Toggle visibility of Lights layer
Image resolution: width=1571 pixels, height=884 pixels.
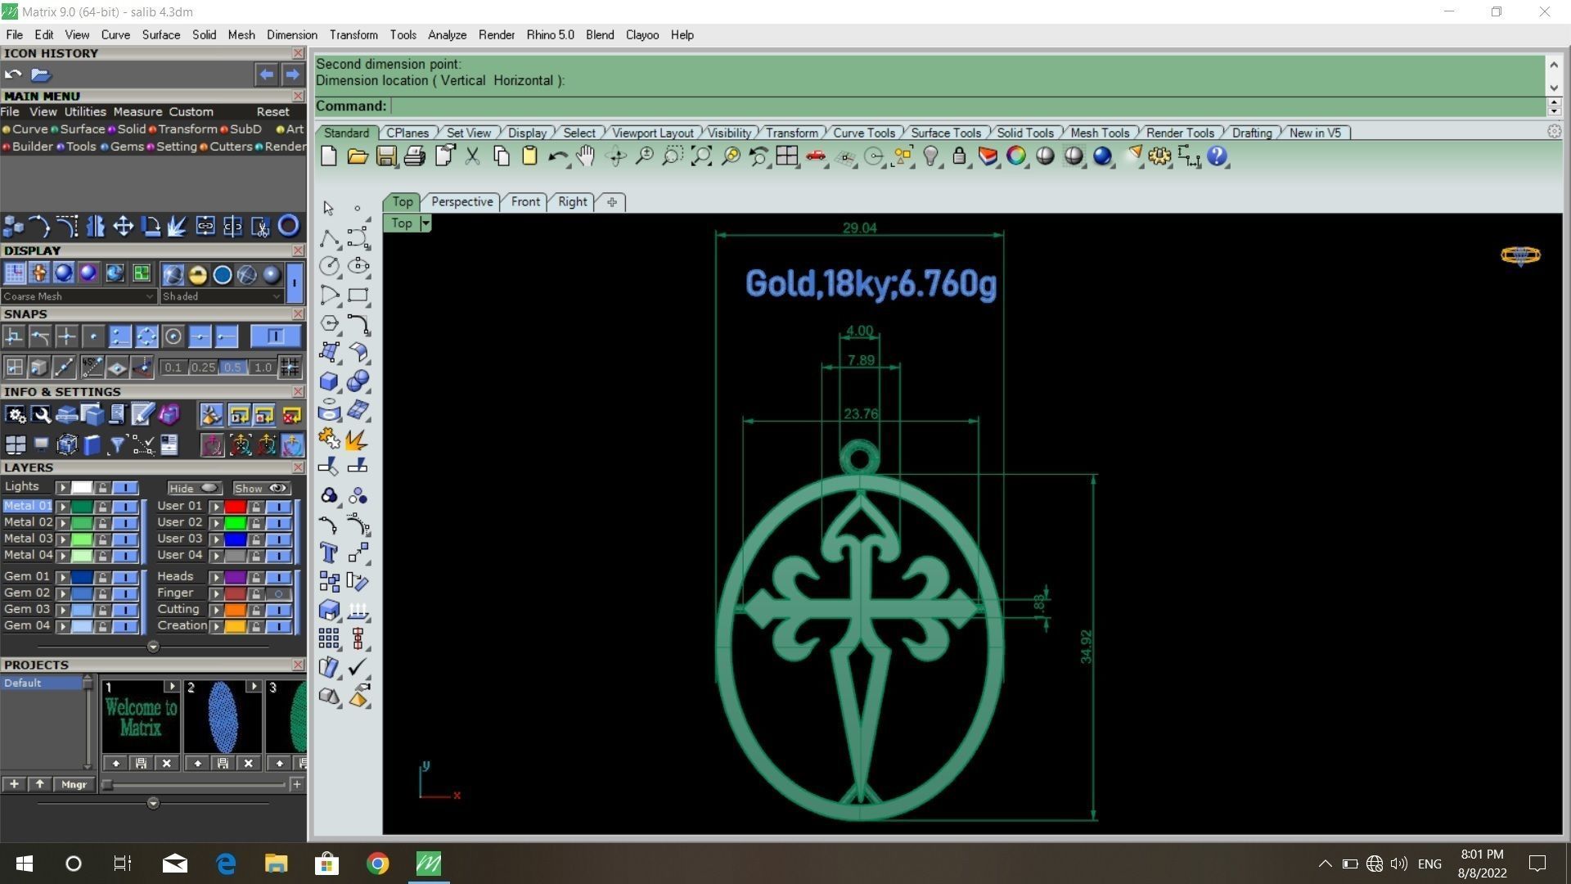pos(125,488)
